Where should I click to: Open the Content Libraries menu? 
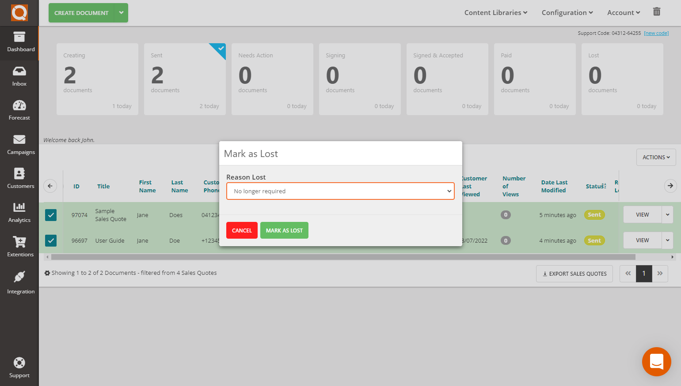point(495,13)
